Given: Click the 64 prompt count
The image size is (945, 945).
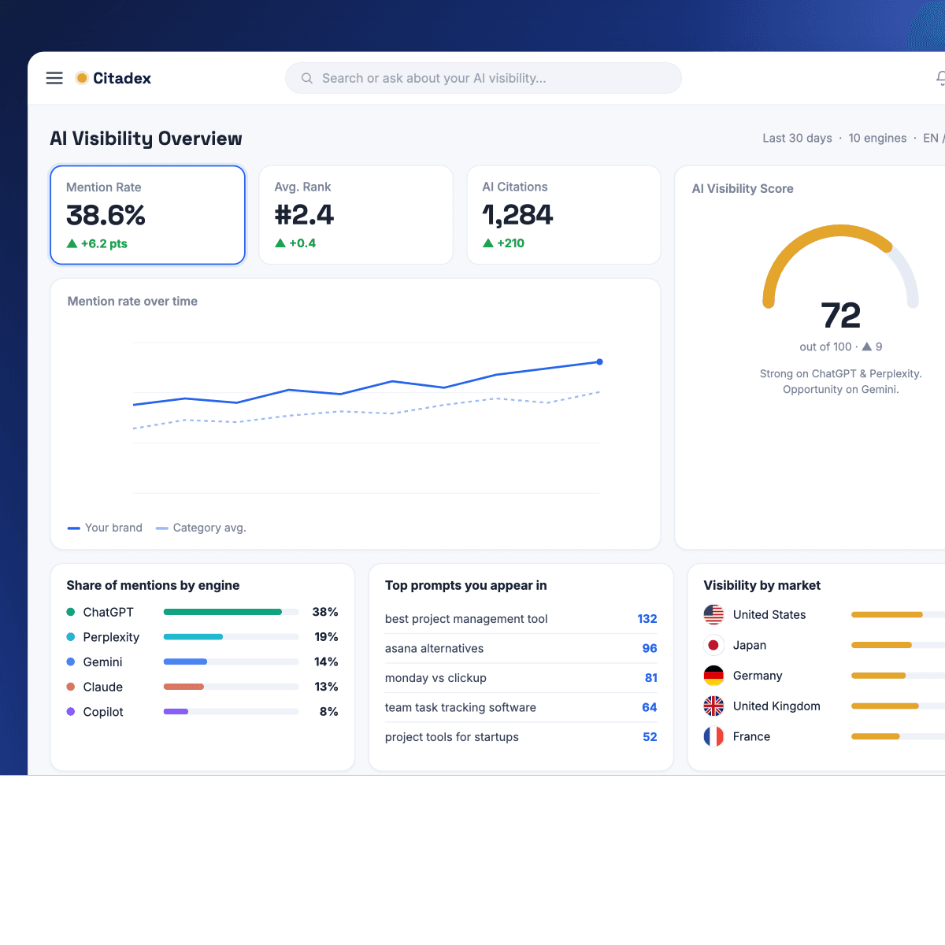Looking at the screenshot, I should tap(650, 707).
